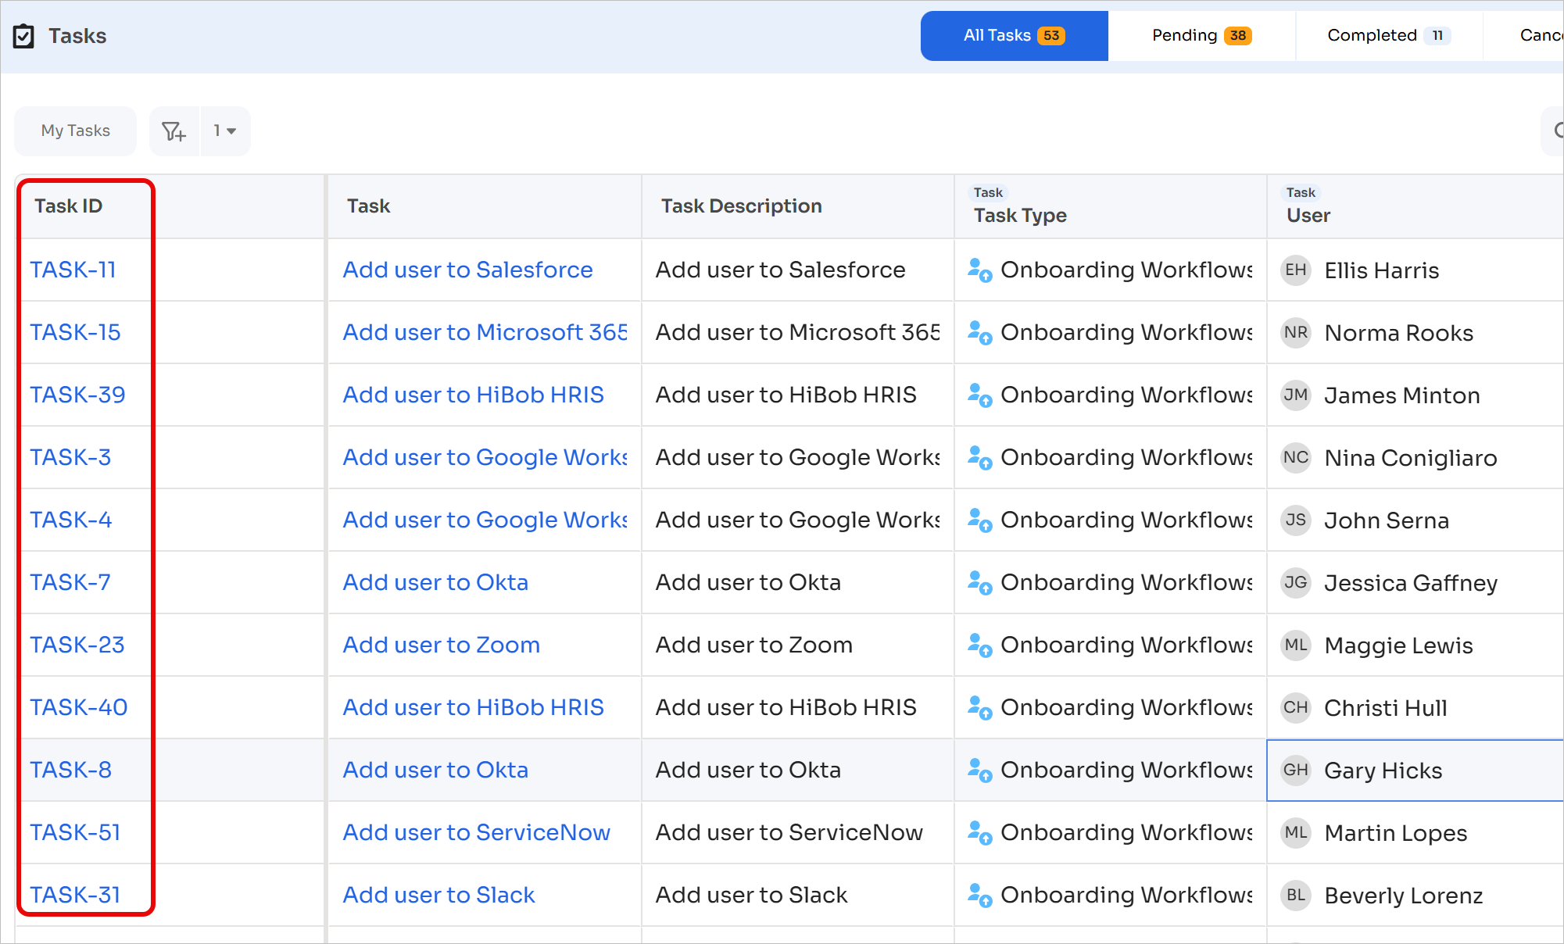The width and height of the screenshot is (1564, 944).
Task: Open the add filter funnel icon
Action: [x=174, y=131]
